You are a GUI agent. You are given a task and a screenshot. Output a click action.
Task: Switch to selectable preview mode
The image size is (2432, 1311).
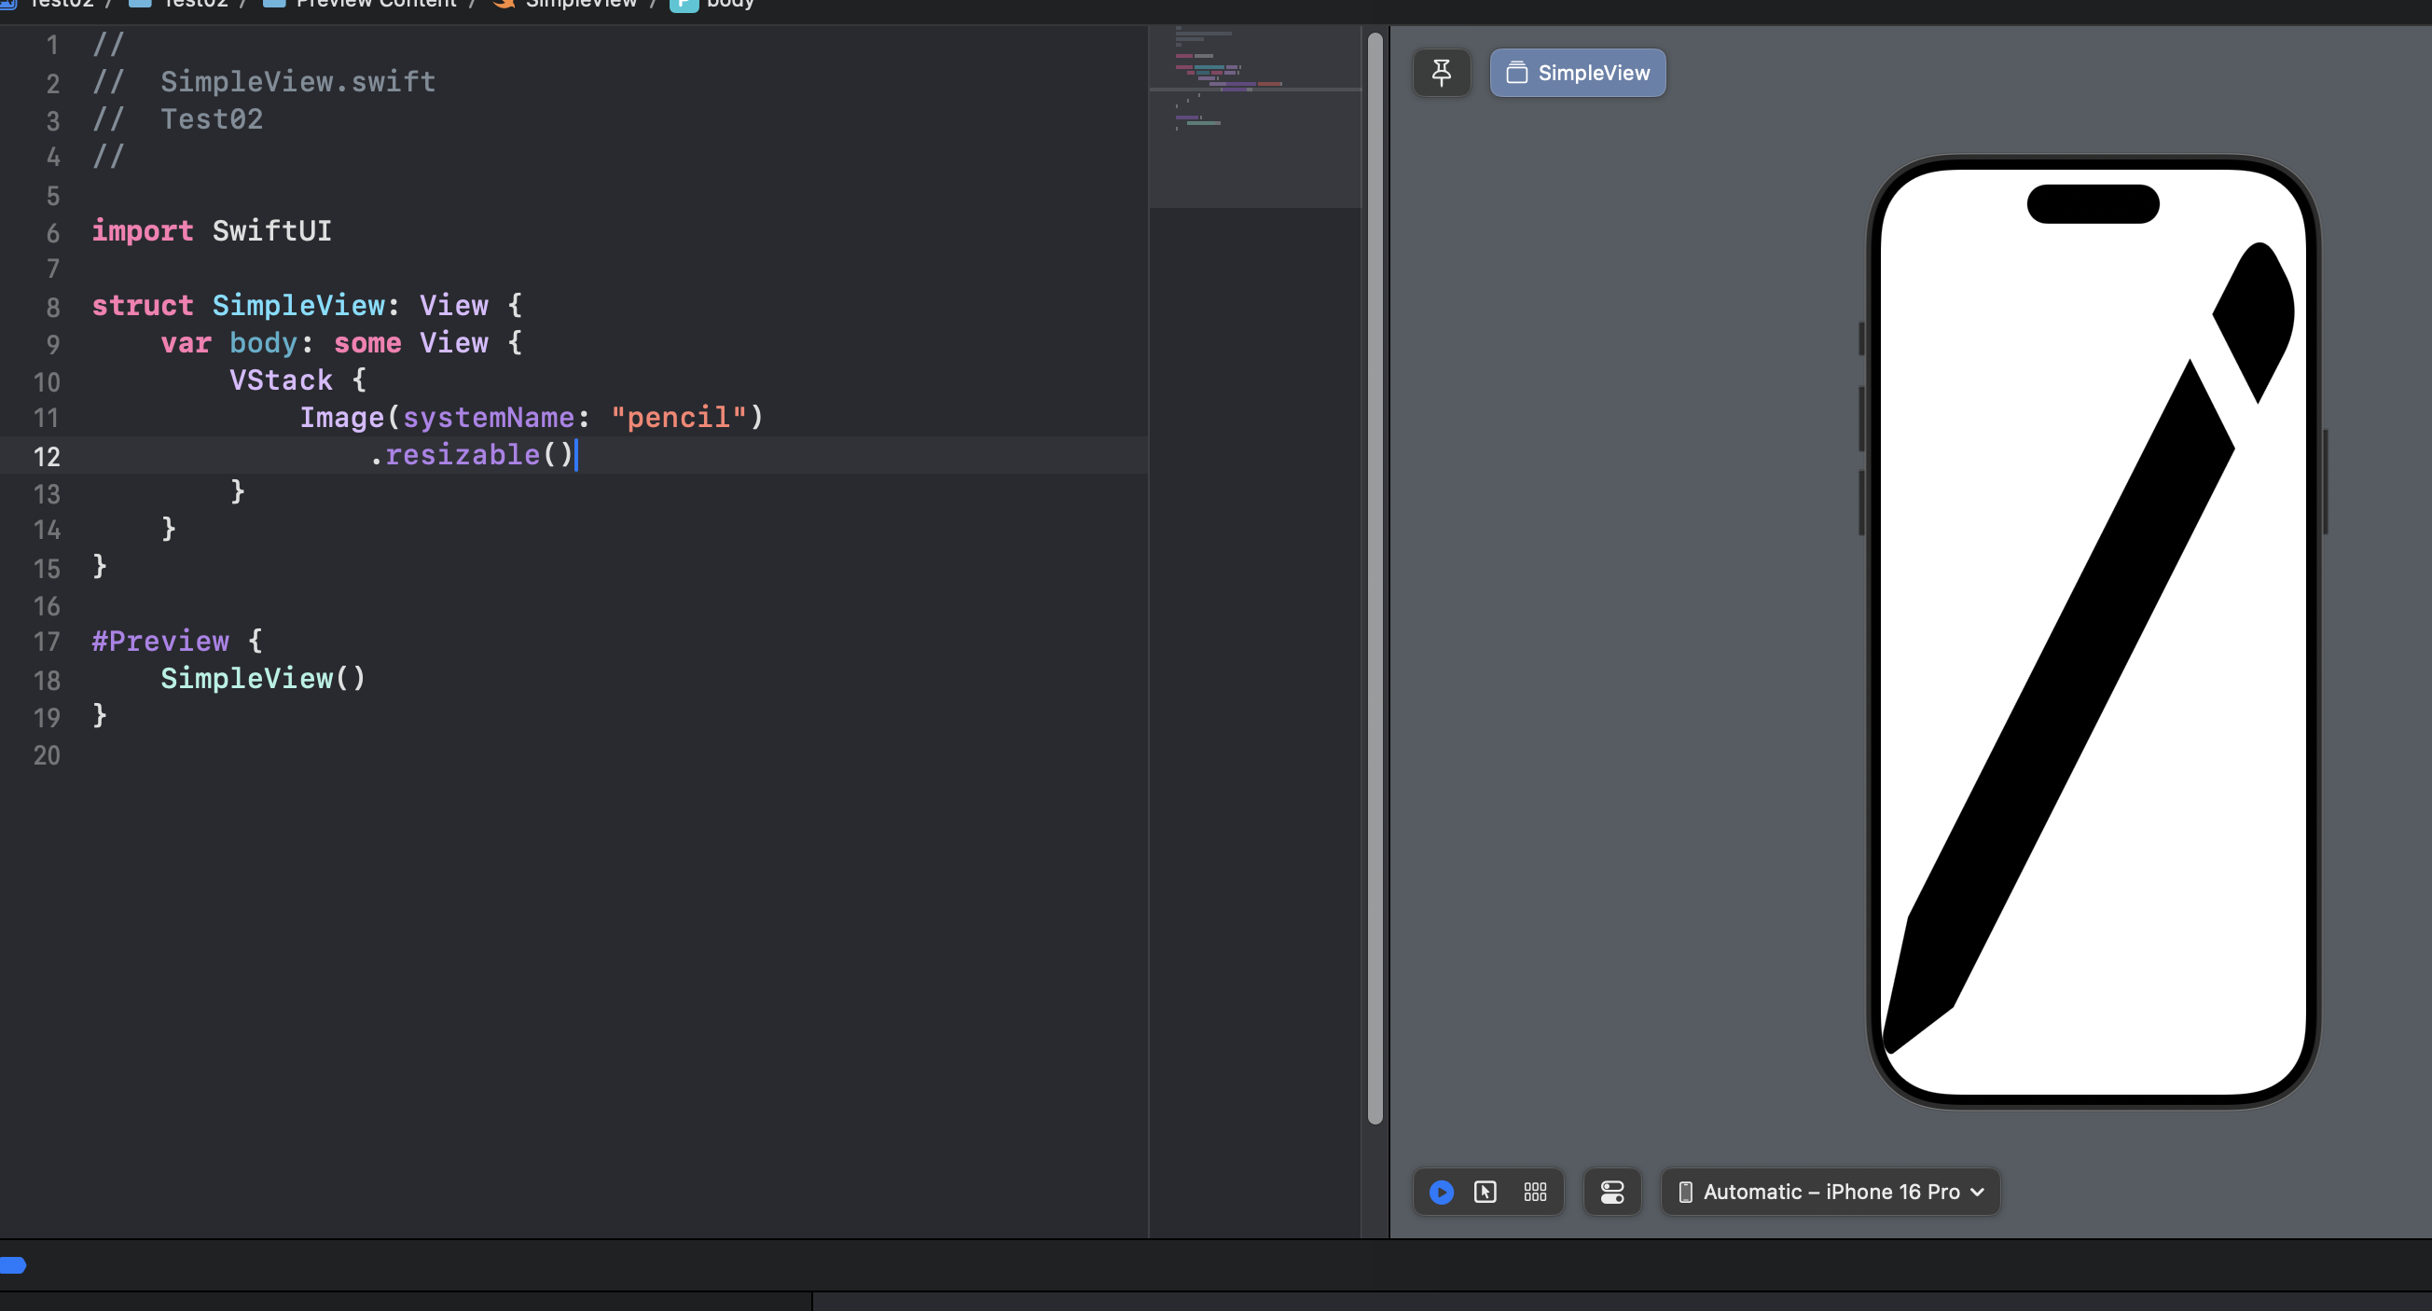[x=1485, y=1192]
